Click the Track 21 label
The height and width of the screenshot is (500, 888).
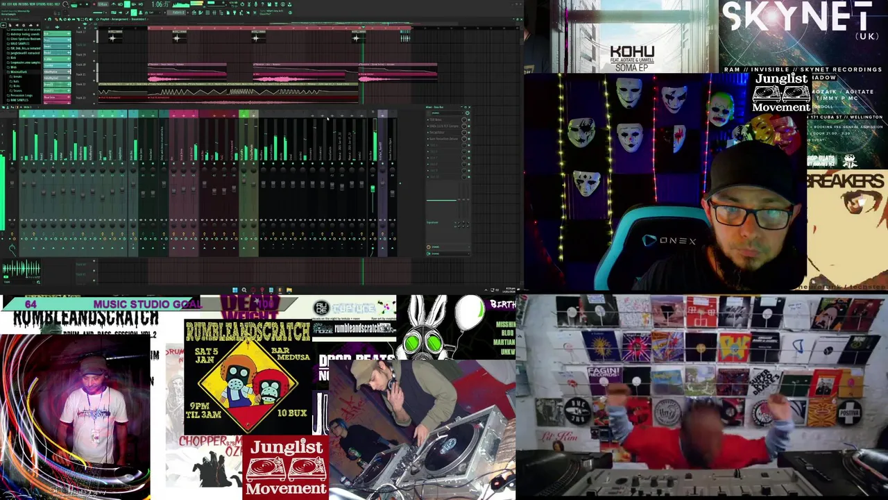click(81, 74)
